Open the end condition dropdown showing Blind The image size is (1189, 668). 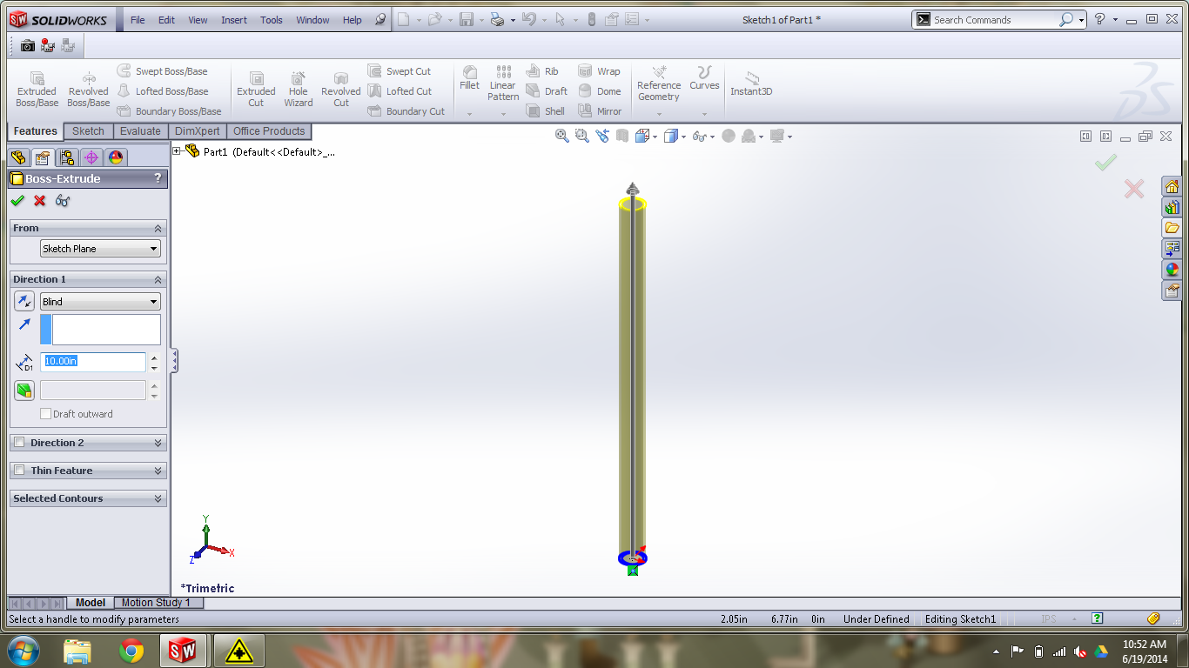pos(98,301)
